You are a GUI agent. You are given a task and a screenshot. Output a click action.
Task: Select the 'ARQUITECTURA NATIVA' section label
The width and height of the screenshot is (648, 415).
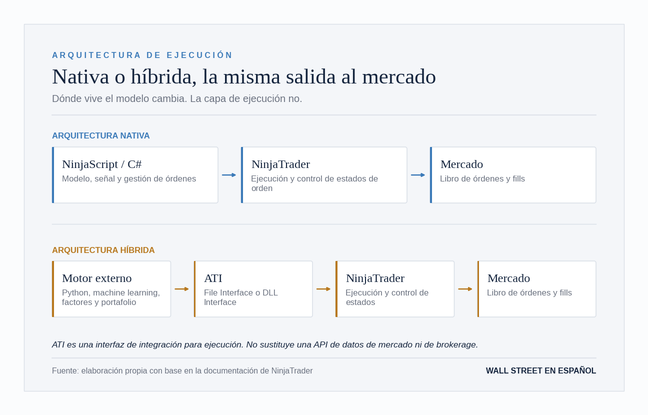tap(101, 136)
